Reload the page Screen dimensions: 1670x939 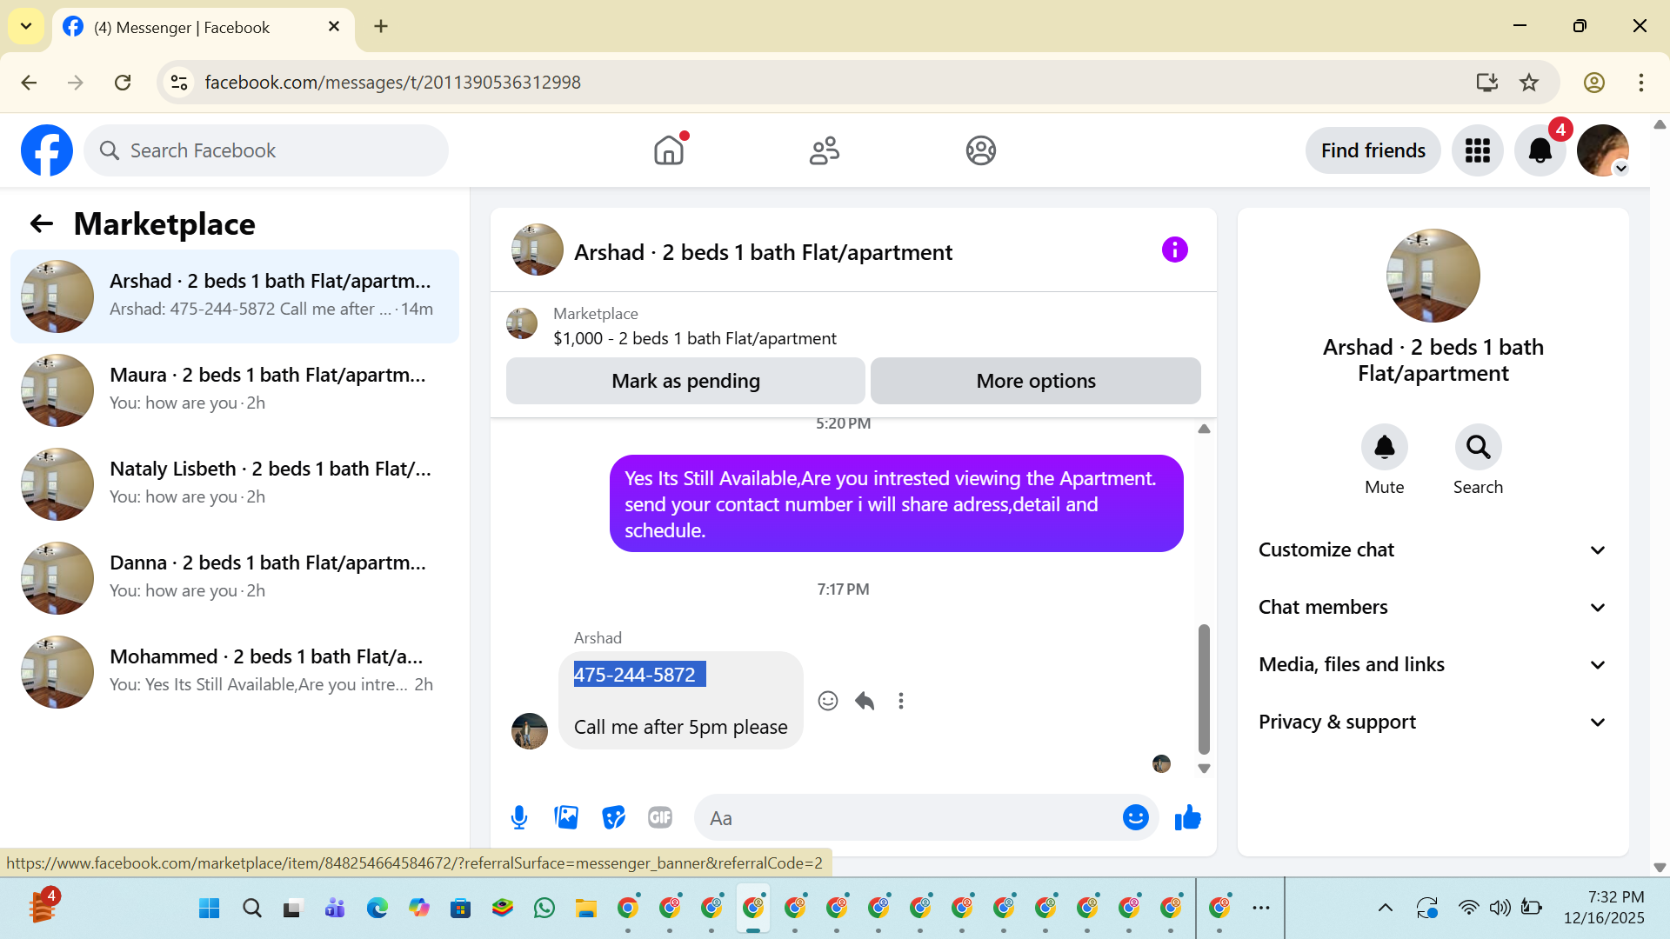(x=123, y=83)
